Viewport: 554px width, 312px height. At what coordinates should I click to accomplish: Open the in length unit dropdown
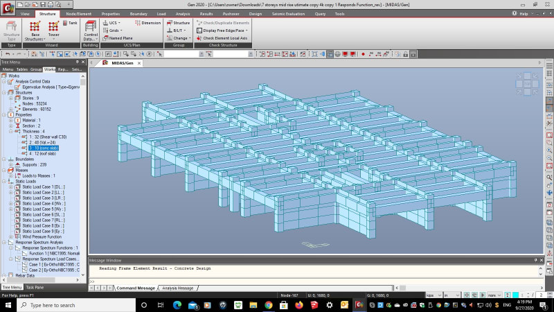click(452, 295)
